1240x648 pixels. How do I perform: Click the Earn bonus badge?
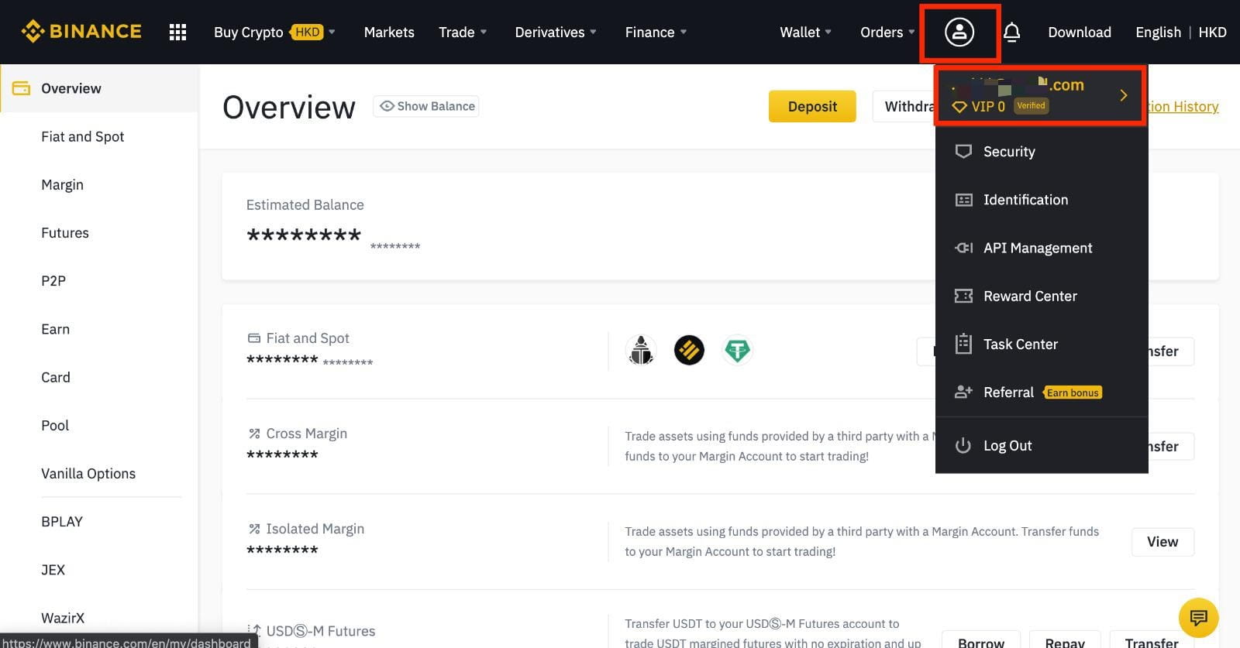click(x=1073, y=393)
